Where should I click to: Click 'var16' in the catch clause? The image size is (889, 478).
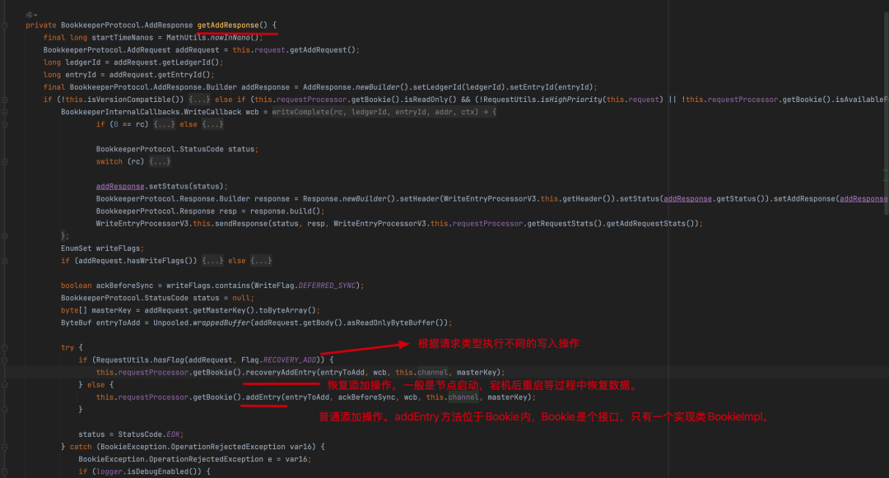coord(300,447)
